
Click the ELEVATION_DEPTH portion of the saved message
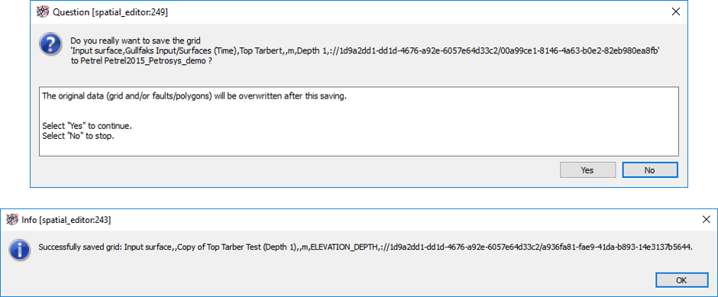(344, 247)
